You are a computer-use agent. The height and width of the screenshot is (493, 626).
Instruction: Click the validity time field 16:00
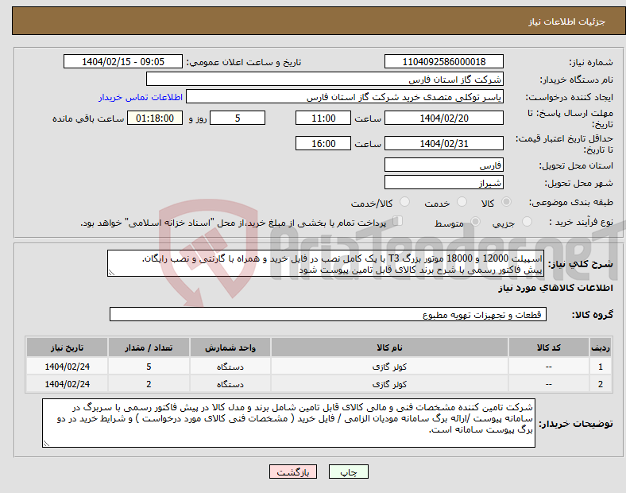(x=323, y=143)
